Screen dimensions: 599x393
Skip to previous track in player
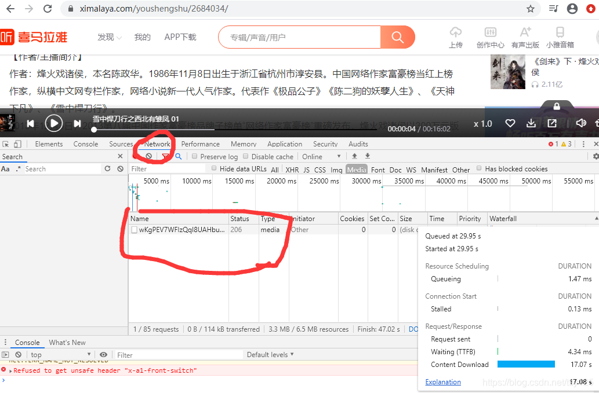coord(31,123)
